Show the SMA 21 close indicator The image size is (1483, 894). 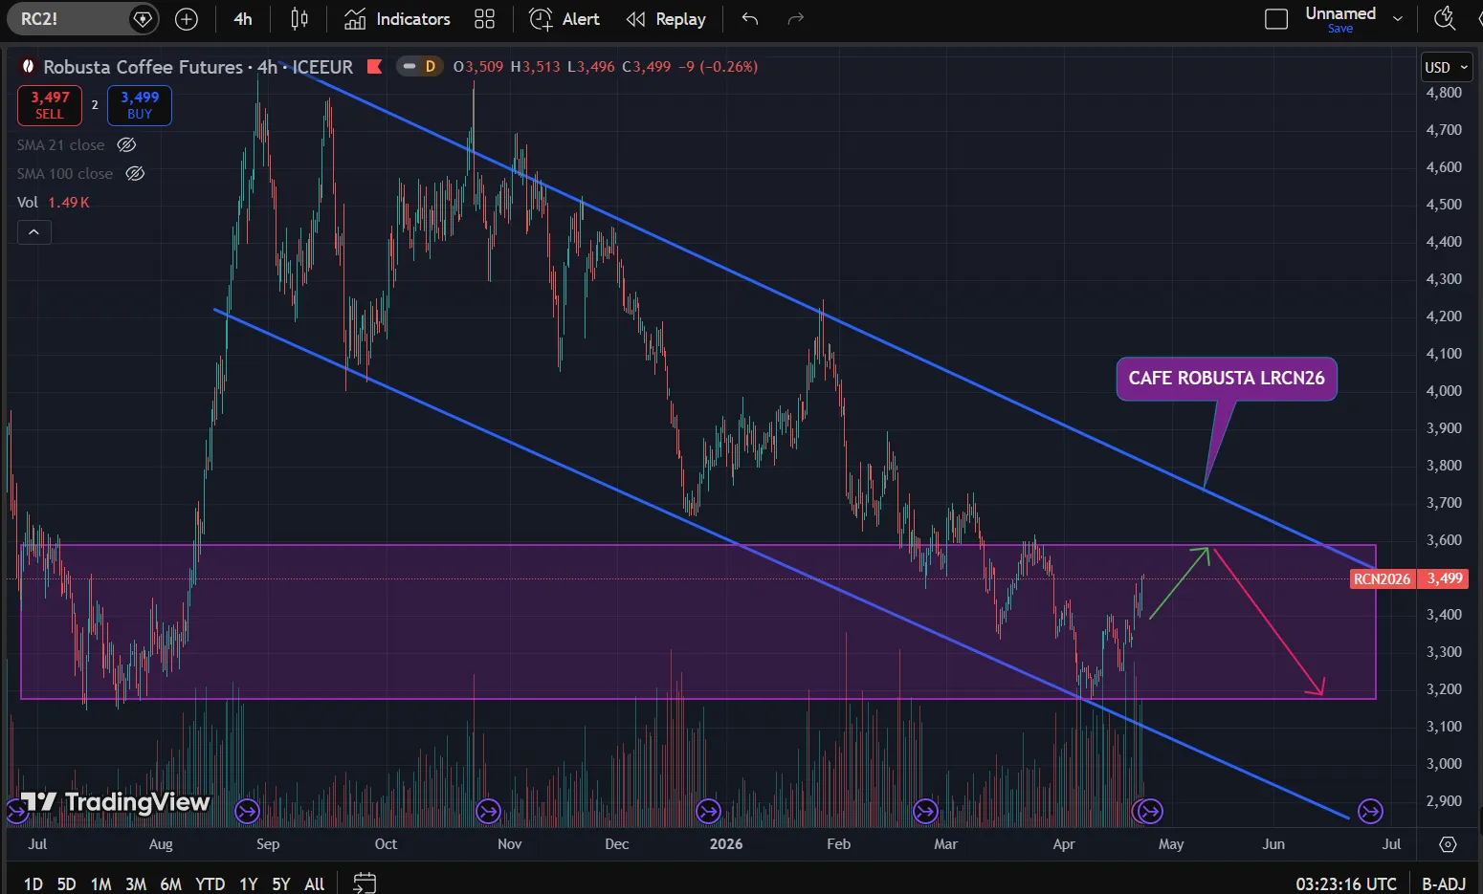pos(126,145)
